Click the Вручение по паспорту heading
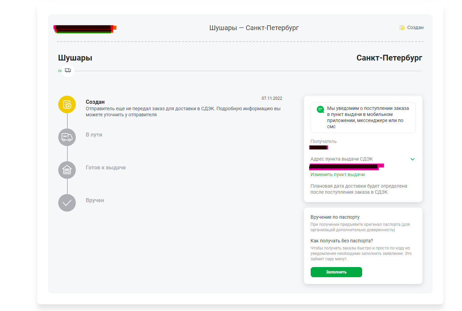This screenshot has width=462, height=311. (x=335, y=217)
